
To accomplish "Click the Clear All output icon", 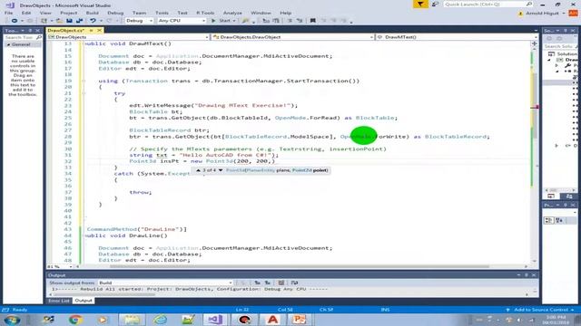I will click(281, 283).
